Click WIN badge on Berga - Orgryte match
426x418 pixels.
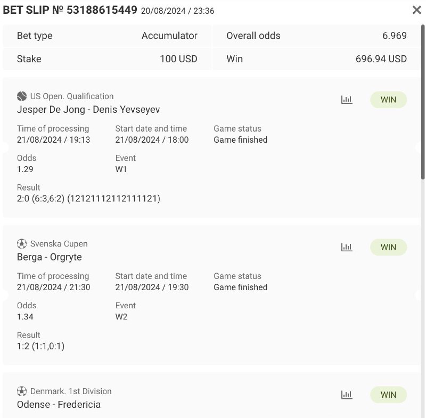tap(388, 247)
